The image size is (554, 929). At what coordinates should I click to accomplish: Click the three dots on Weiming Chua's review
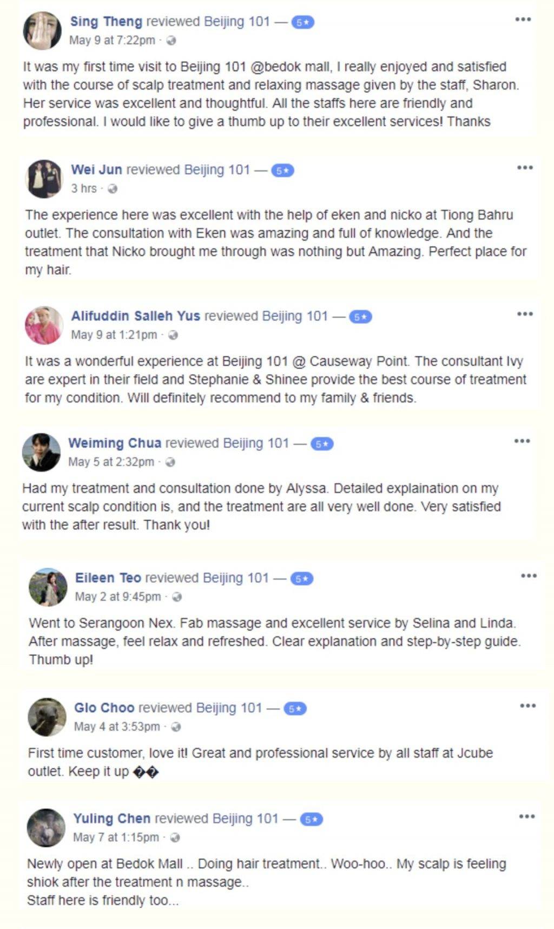522,441
